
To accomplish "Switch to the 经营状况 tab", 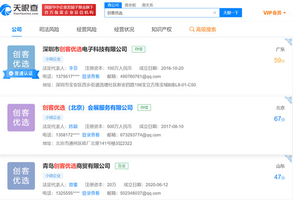I will click(x=124, y=29).
